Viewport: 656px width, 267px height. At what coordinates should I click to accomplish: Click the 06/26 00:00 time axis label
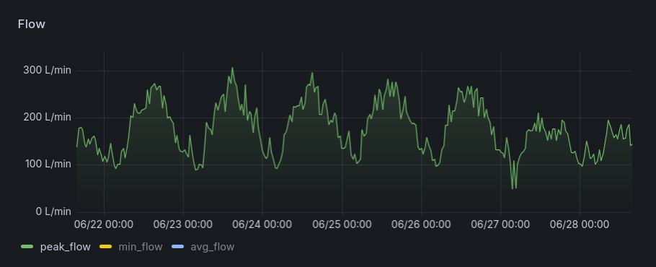(421, 224)
